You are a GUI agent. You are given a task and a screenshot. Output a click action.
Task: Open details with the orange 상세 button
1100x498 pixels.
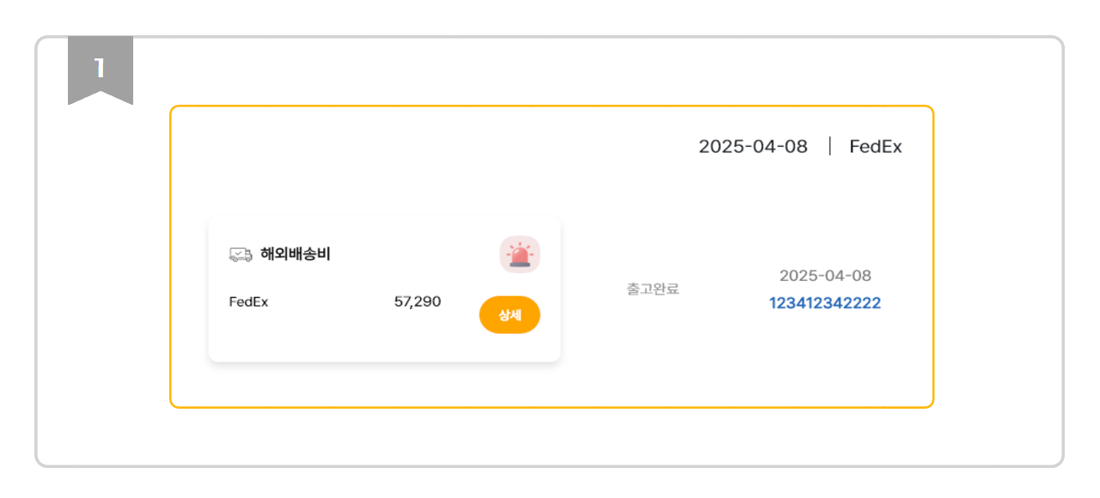(x=510, y=315)
